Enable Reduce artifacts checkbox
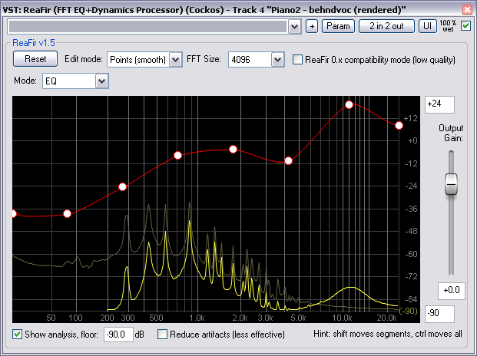Viewport: 477px width, 356px height. click(162, 335)
